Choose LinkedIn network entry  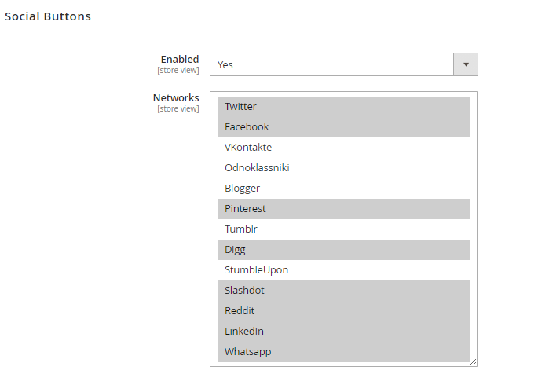click(343, 332)
